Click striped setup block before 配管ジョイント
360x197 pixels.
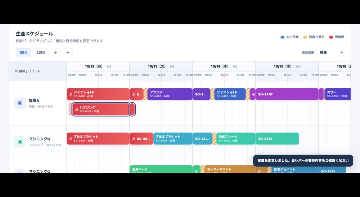pyautogui.click(x=269, y=169)
